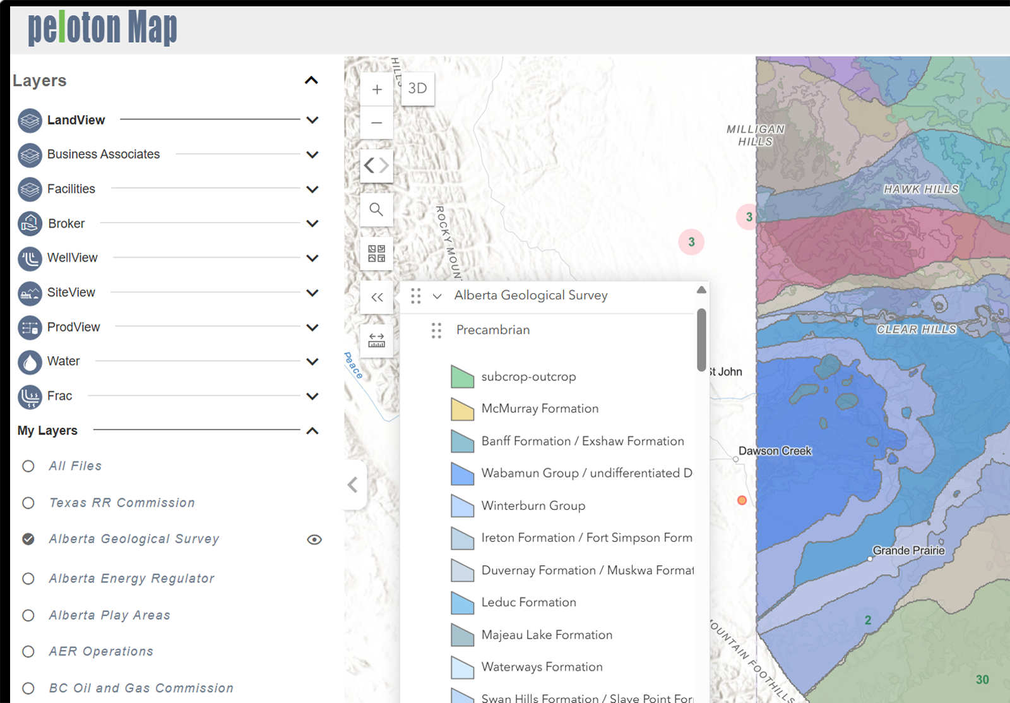Screen dimensions: 1010x703
Task: Select the All Files radio button
Action: coord(28,466)
